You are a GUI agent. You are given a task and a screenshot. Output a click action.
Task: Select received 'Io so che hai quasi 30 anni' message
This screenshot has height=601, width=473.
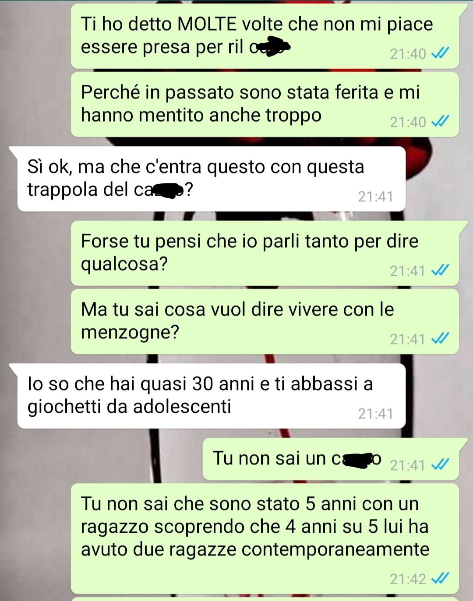(212, 396)
